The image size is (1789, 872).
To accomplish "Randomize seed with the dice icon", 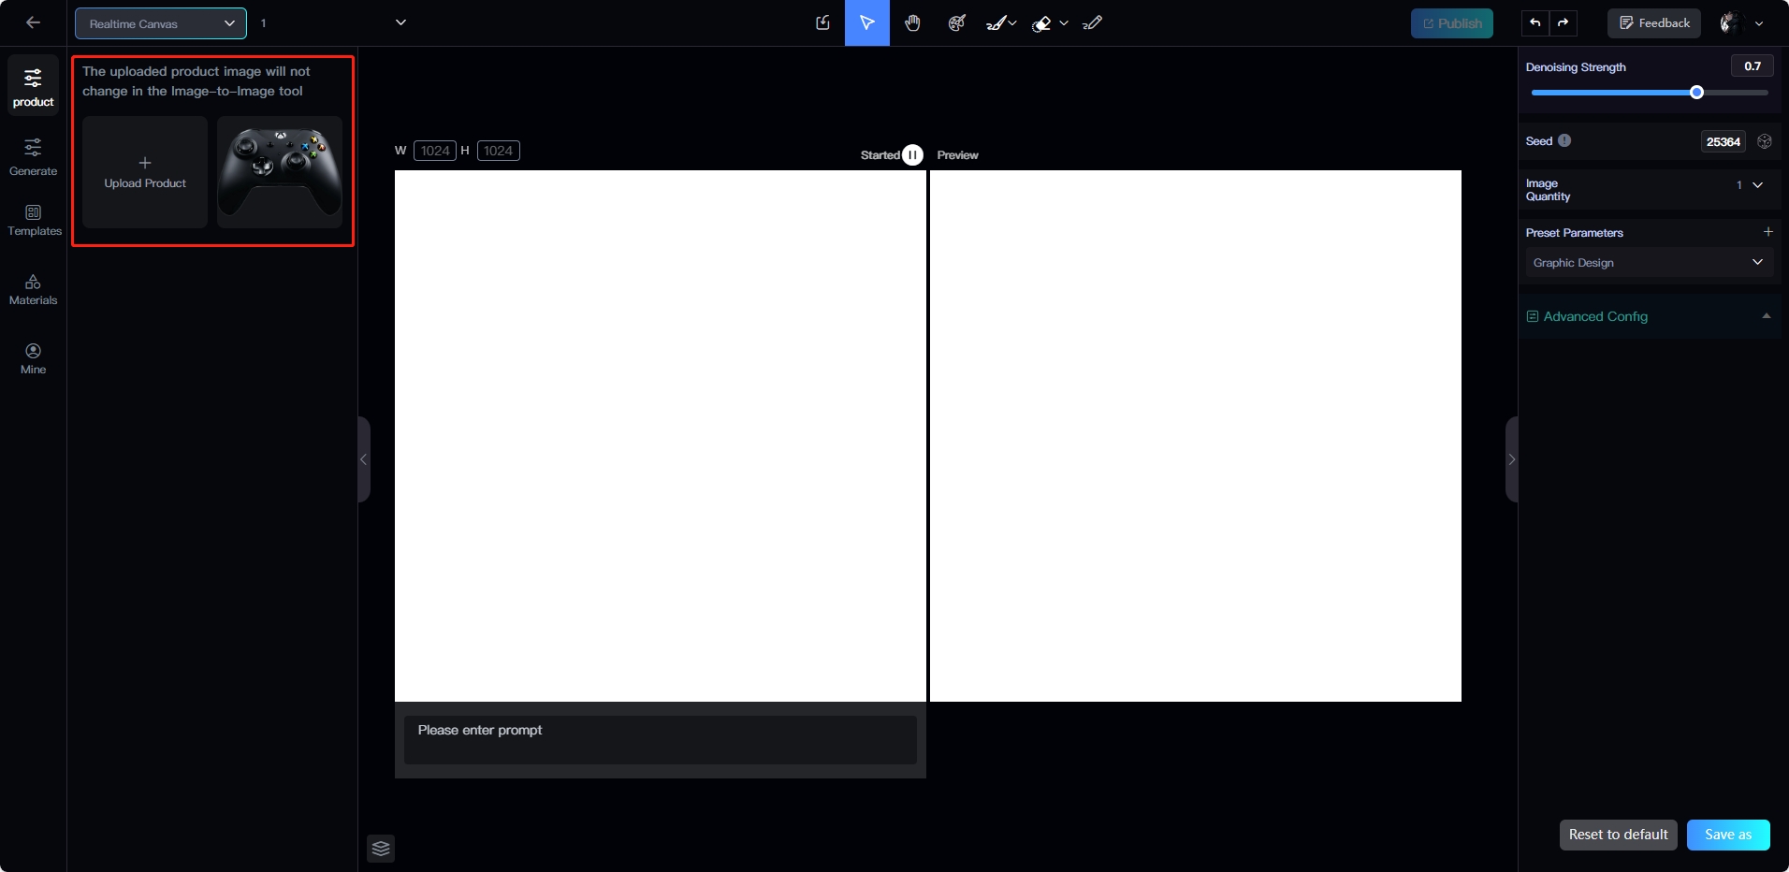I will (1765, 141).
